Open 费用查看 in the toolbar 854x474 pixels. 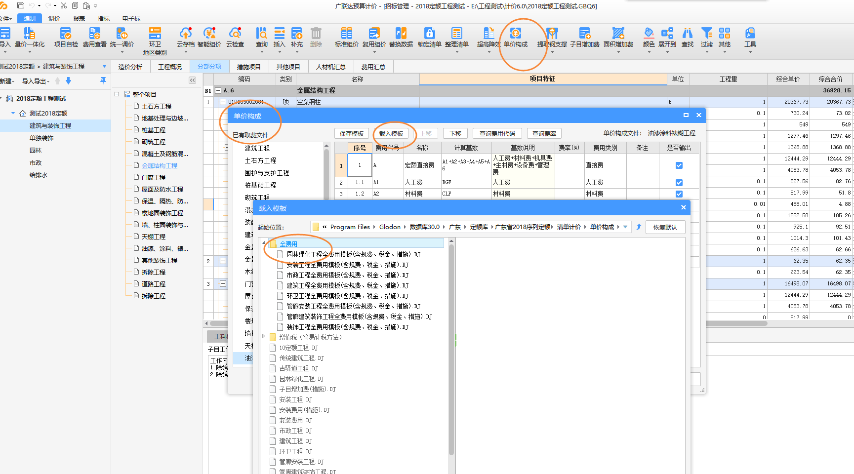95,38
